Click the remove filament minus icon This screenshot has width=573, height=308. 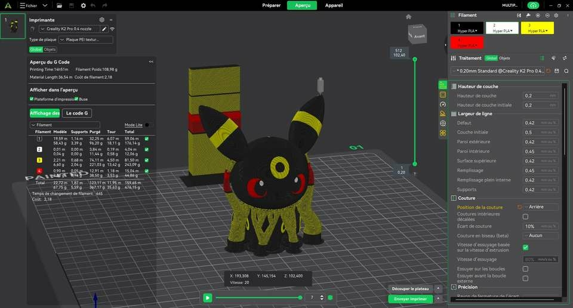pyautogui.click(x=547, y=15)
